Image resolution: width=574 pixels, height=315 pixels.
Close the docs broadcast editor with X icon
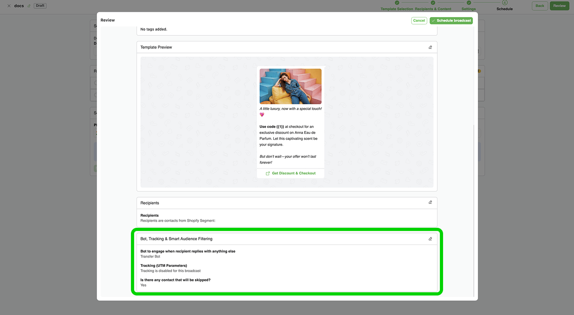[x=9, y=6]
